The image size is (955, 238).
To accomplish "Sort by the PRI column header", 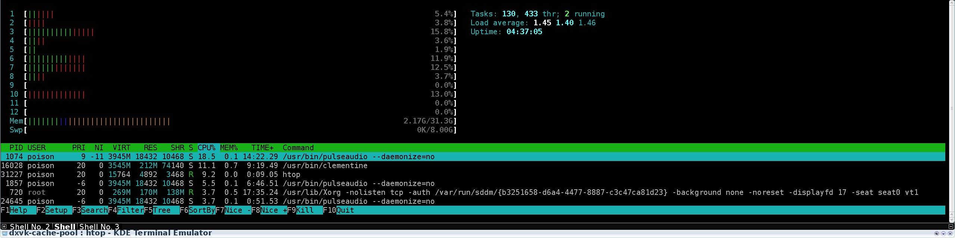I will click(x=79, y=148).
